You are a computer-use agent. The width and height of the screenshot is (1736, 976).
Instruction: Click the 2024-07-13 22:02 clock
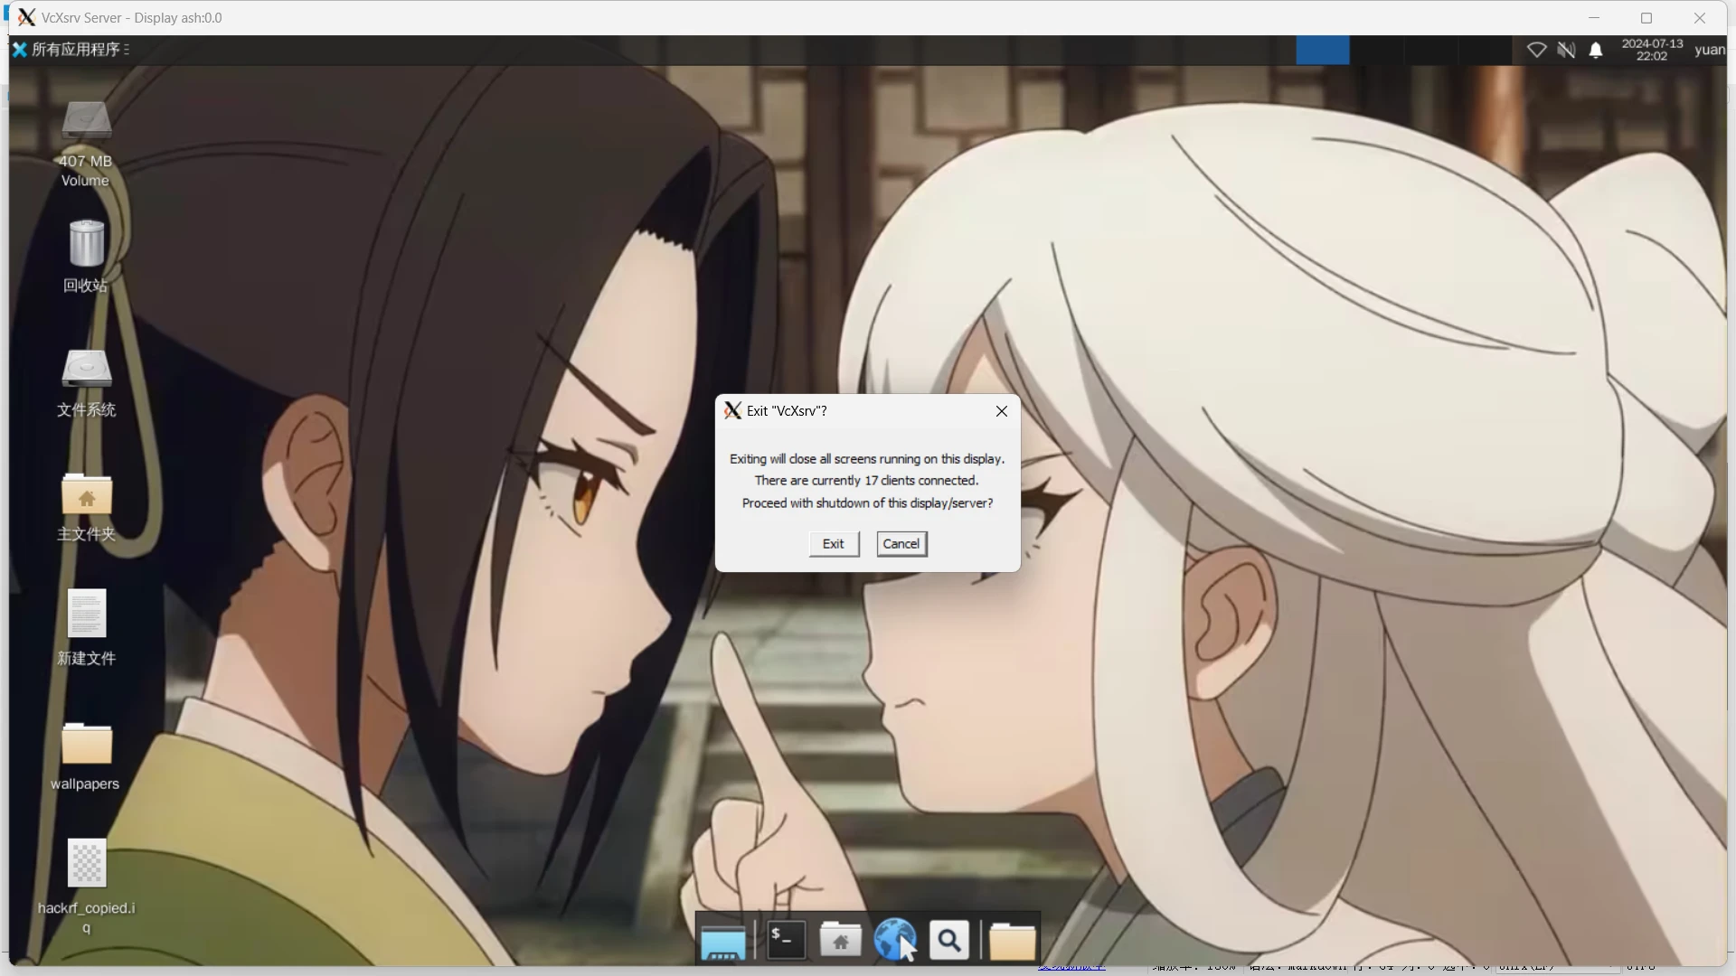(x=1652, y=50)
